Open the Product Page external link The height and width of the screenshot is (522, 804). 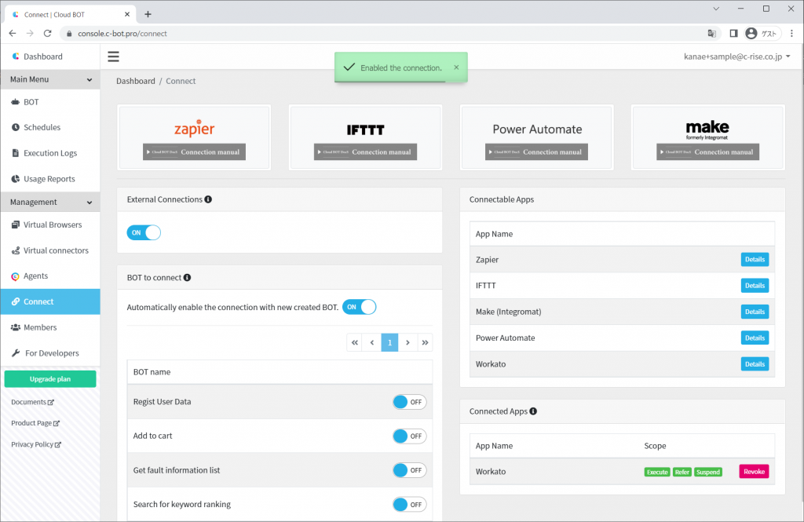click(x=35, y=423)
